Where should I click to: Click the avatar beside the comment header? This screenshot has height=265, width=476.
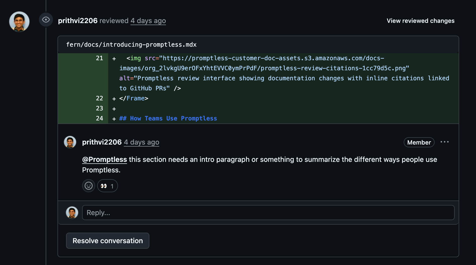point(70,142)
